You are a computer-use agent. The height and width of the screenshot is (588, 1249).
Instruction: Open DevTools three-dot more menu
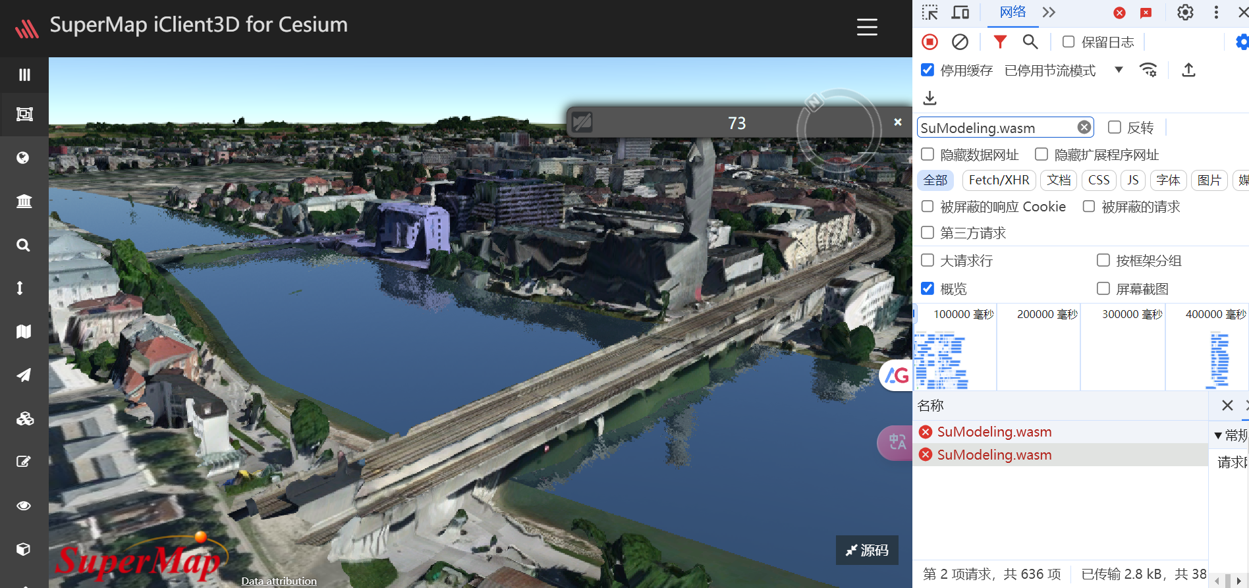click(x=1216, y=13)
